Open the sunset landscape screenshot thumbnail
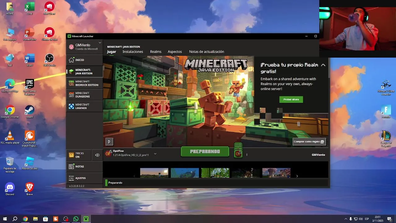Screen dimensions: 396x223 coord(154,173)
